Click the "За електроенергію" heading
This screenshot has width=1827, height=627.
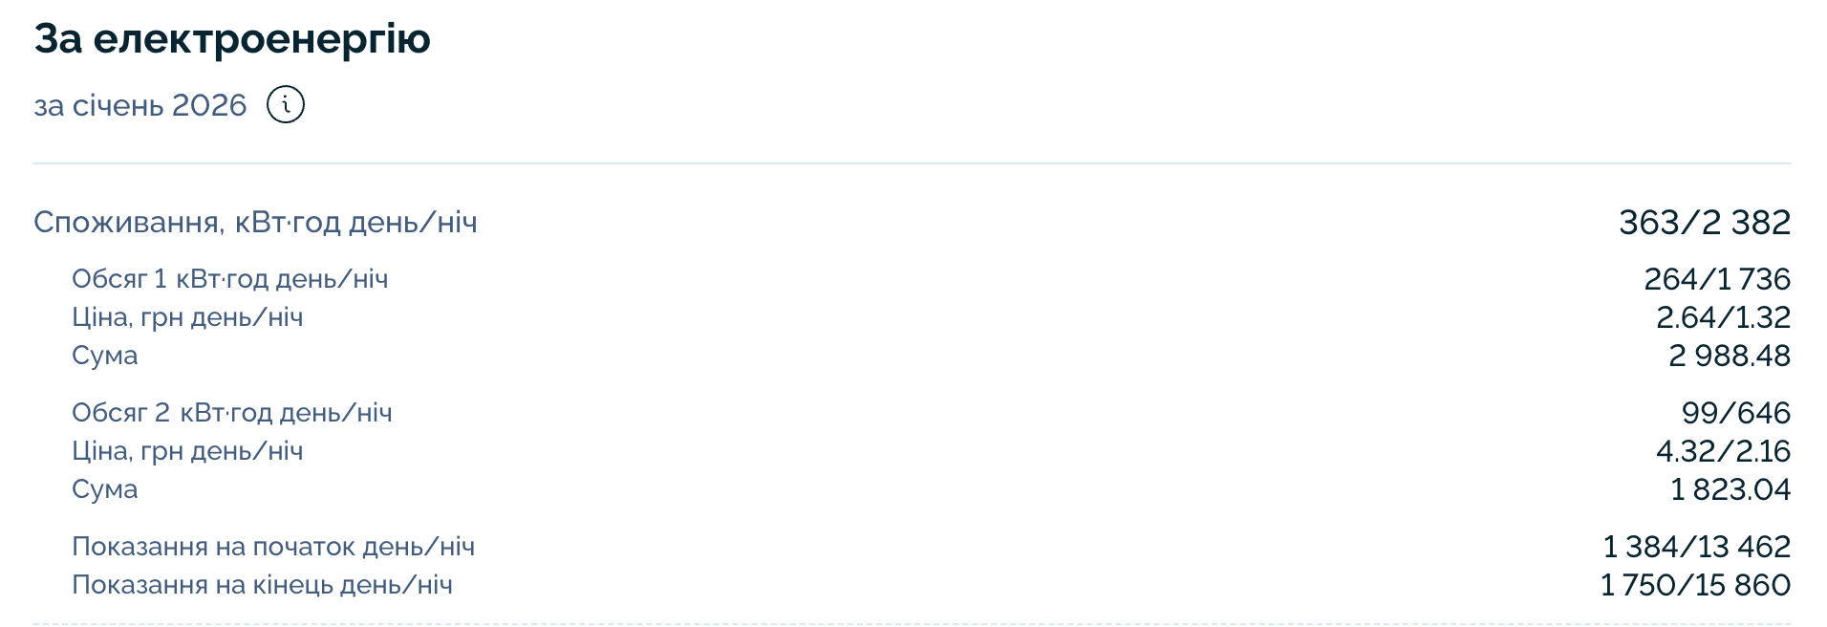[x=232, y=39]
